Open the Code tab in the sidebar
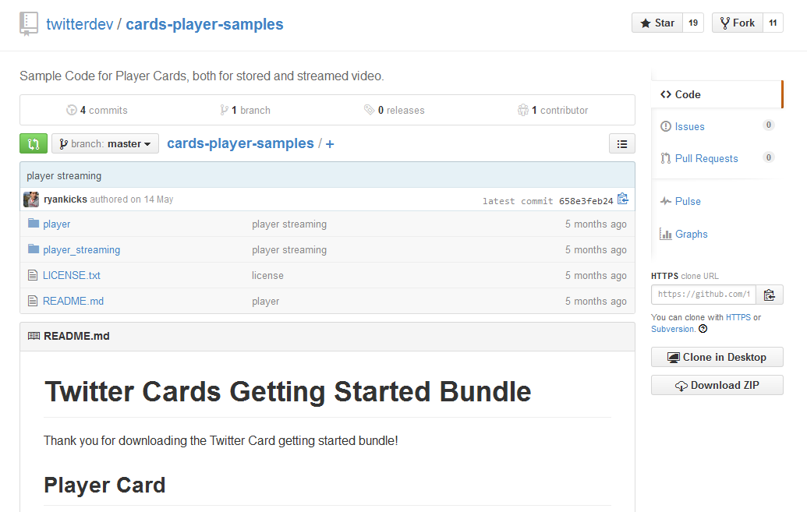Screen dimensions: 807x512 (x=716, y=94)
